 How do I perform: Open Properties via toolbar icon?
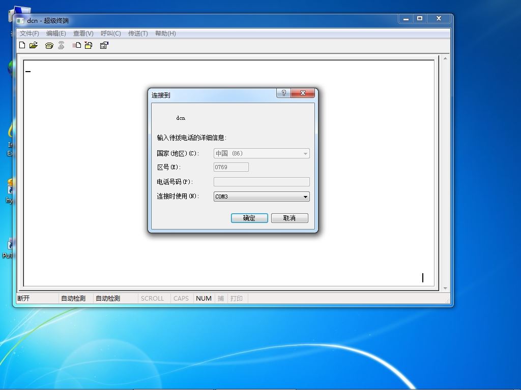[x=104, y=45]
